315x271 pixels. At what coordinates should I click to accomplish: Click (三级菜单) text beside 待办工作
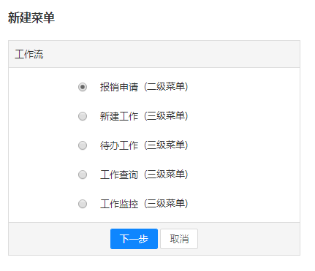pos(166,145)
